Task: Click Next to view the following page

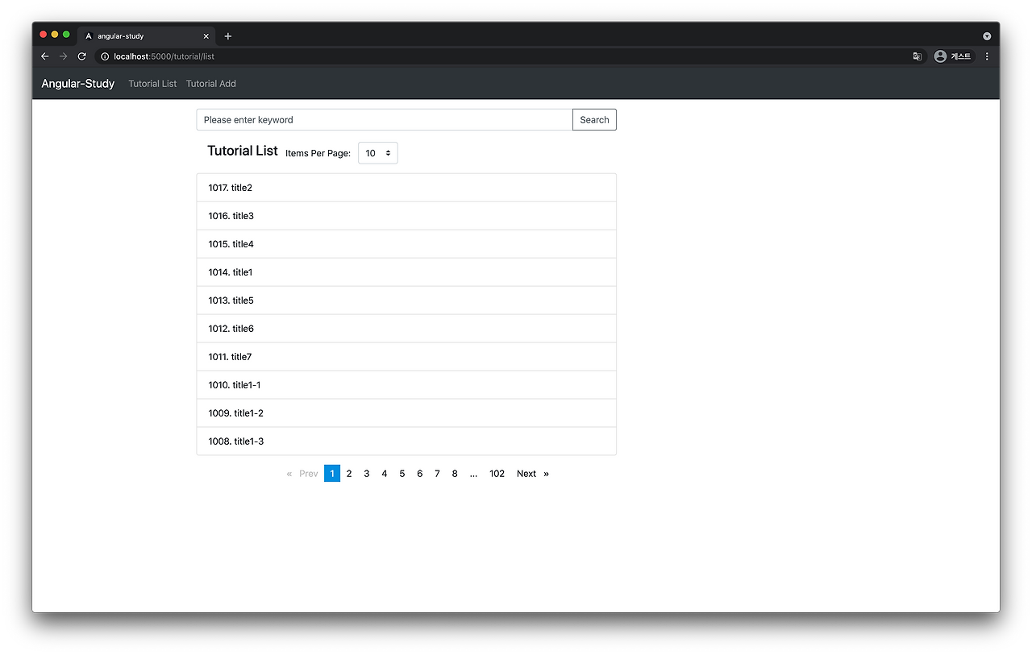Action: (526, 473)
